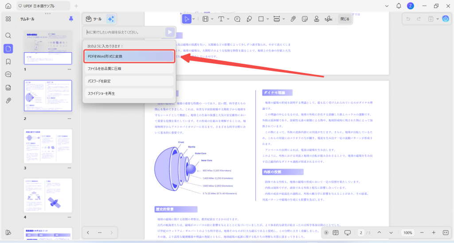
Task: Expand the save options dropdown arrow
Action: [x=438, y=19]
